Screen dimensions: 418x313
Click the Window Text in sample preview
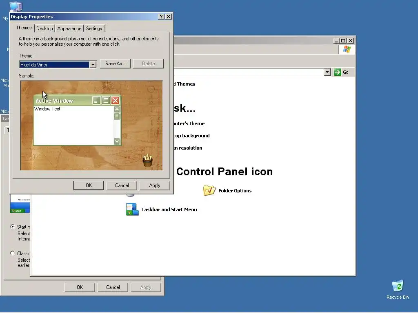[x=47, y=109]
